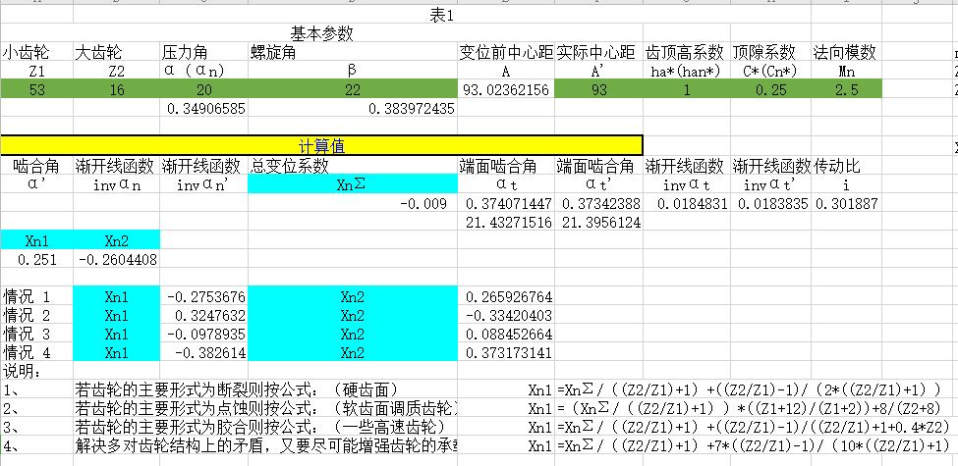Select the 传动比 header cell
The height and width of the screenshot is (466, 958).
[846, 165]
